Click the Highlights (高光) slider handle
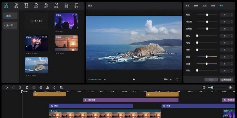This screenshot has height=118, width=237. coord(197,43)
